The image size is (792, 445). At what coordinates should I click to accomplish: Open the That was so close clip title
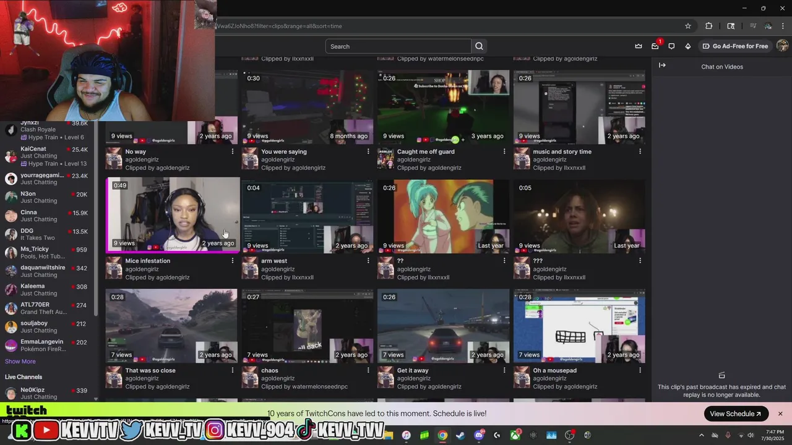coord(150,371)
